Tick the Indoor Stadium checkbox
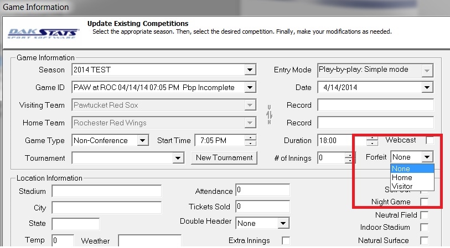Image resolution: width=450 pixels, height=248 pixels. pyautogui.click(x=424, y=228)
